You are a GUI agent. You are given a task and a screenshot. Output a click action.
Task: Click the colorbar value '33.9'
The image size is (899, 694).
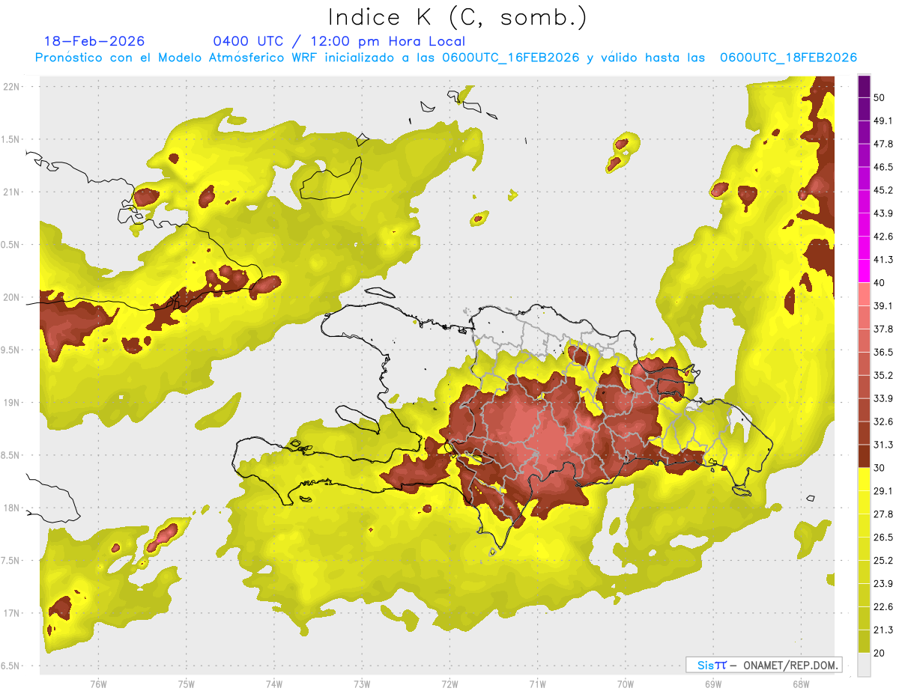[883, 398]
